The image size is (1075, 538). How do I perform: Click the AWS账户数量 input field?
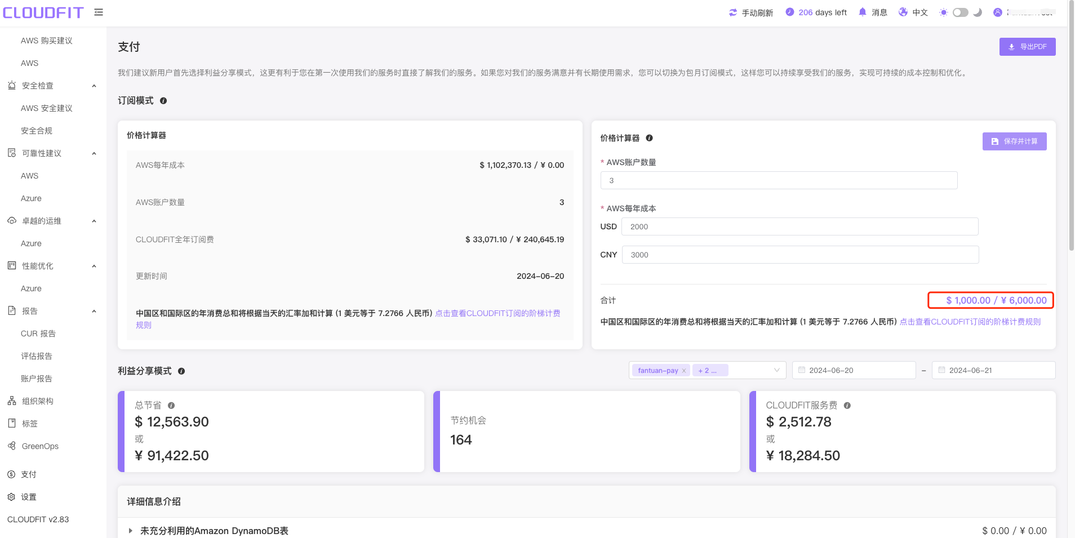point(779,180)
